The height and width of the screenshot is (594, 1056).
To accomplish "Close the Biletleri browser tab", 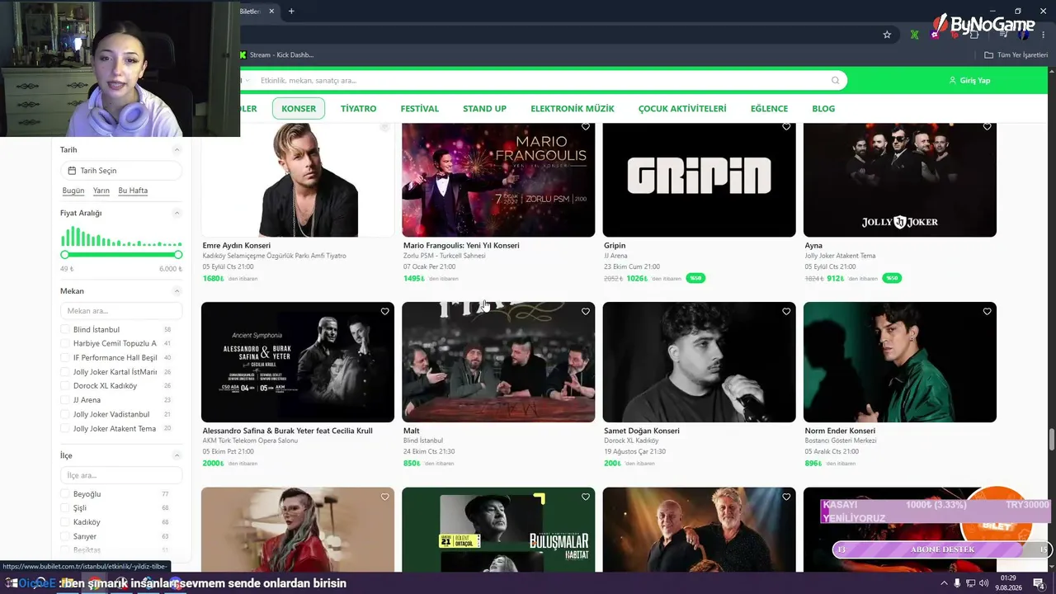I will [x=272, y=12].
